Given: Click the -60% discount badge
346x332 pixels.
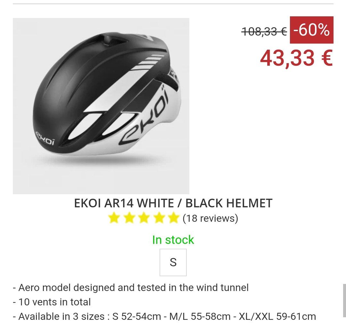Looking at the screenshot, I should click(312, 30).
